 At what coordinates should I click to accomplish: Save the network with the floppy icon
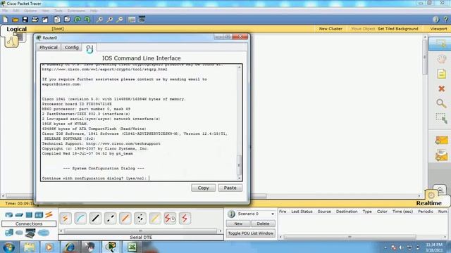[25, 20]
